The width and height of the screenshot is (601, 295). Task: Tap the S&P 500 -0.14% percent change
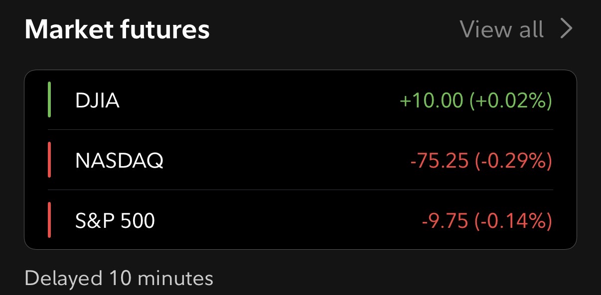(x=513, y=221)
